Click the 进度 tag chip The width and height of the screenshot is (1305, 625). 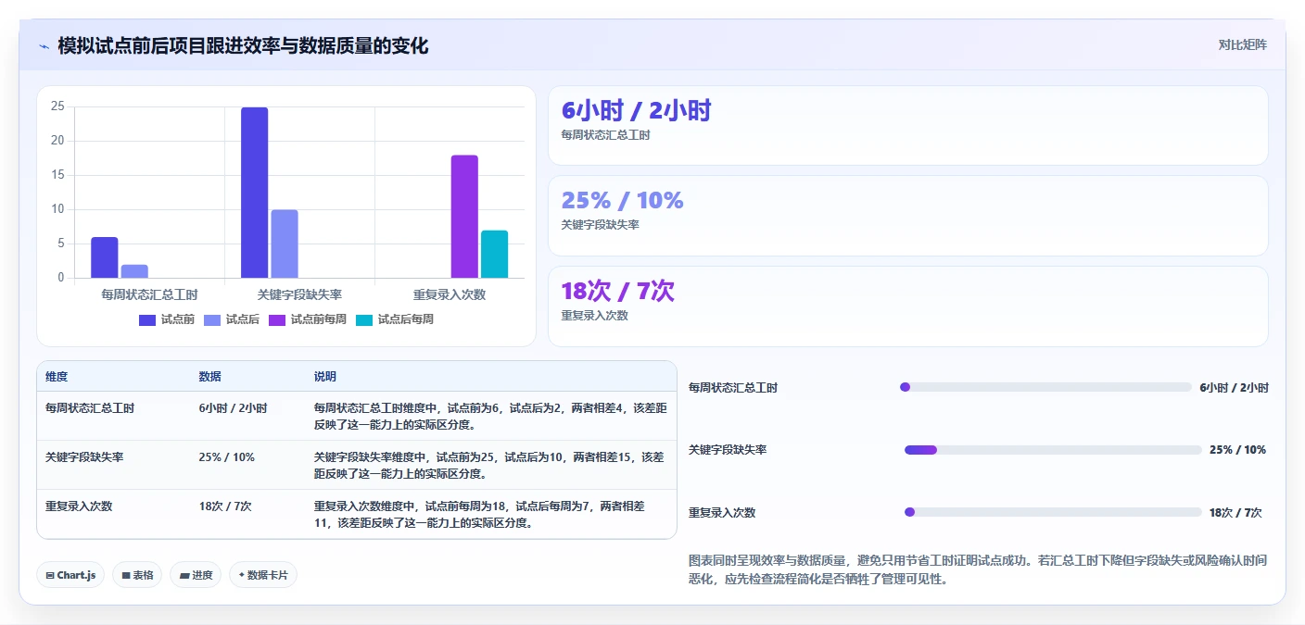[196, 575]
